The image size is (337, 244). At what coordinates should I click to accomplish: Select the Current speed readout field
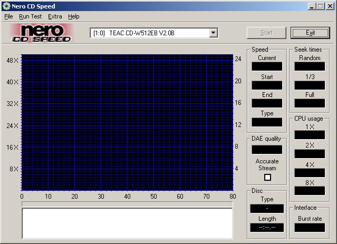(267, 66)
